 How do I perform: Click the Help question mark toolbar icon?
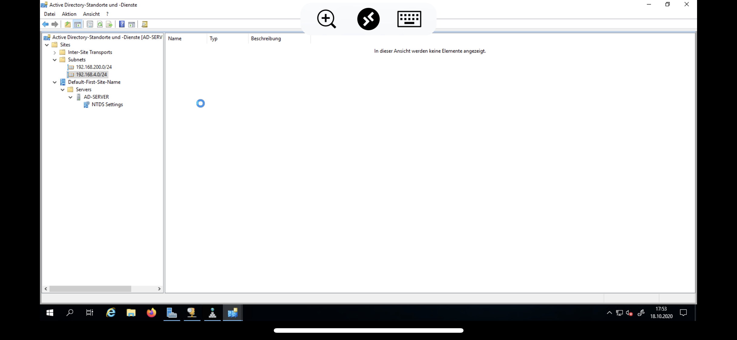tap(122, 24)
